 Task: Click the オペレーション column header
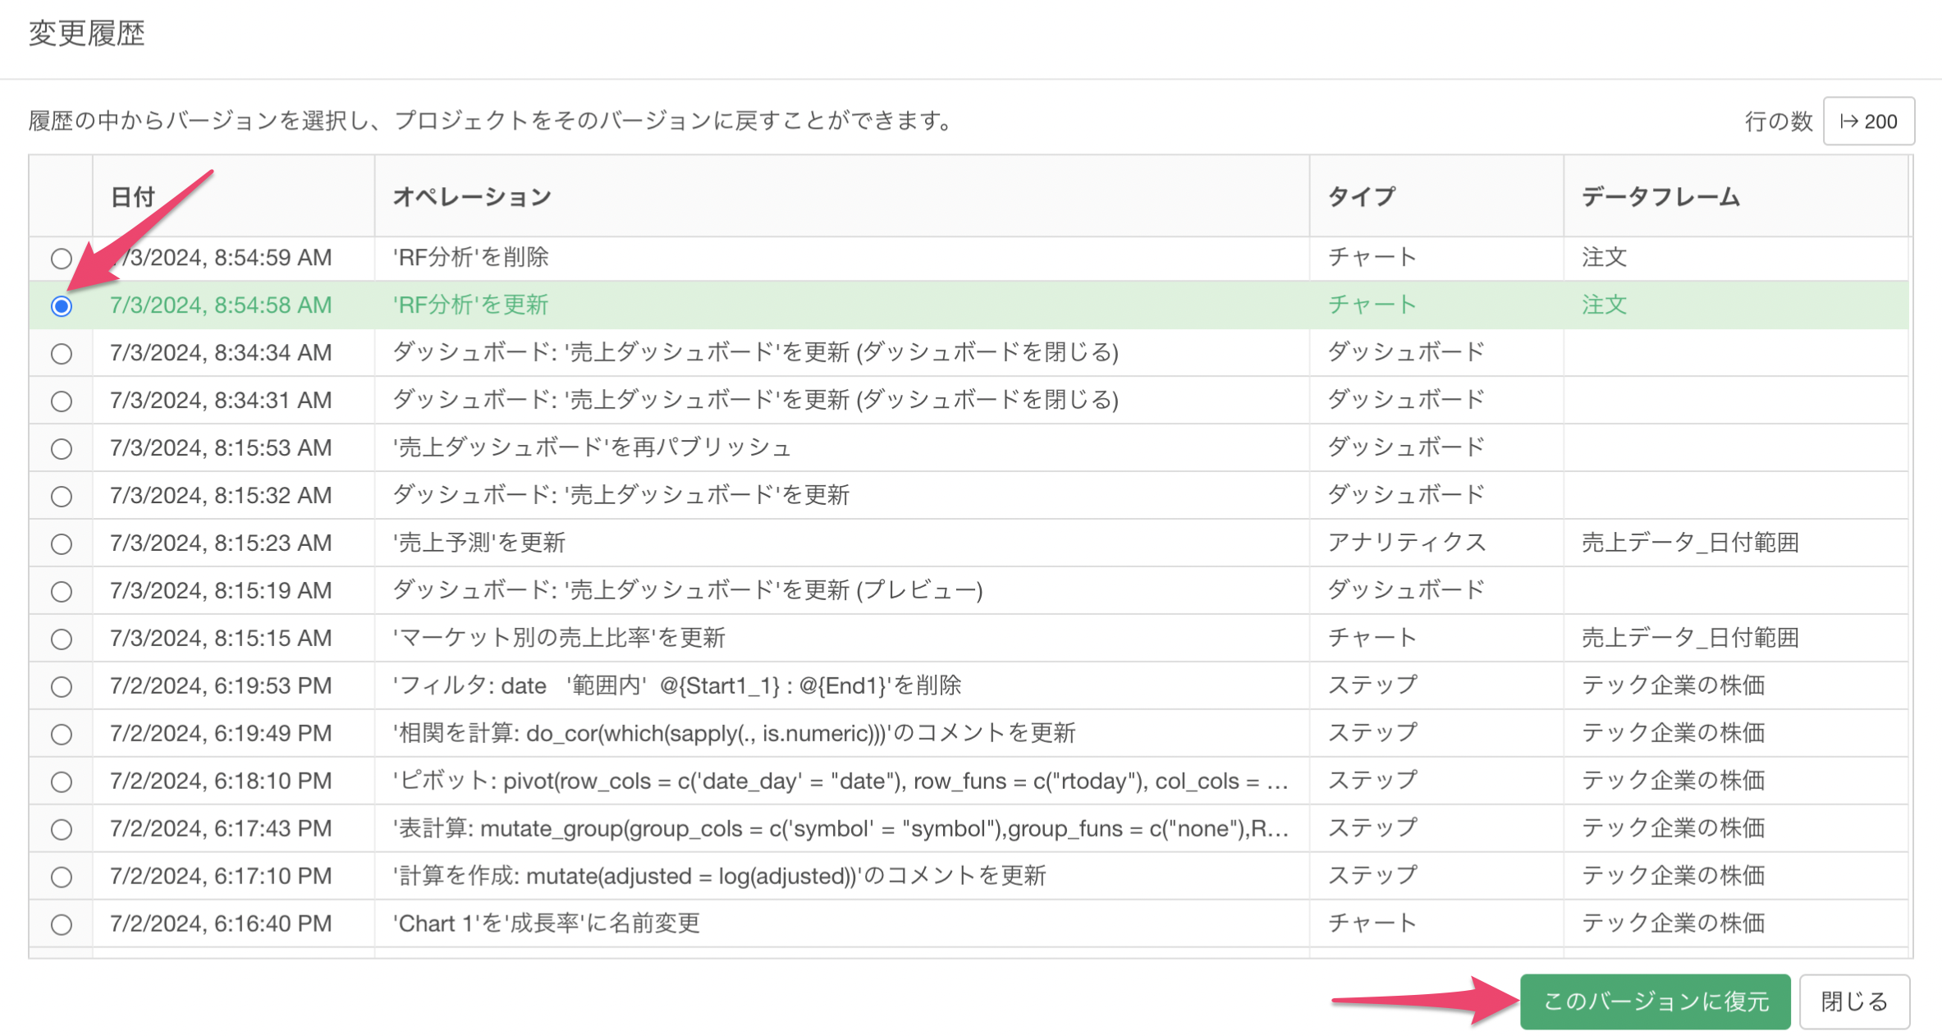pos(472,197)
